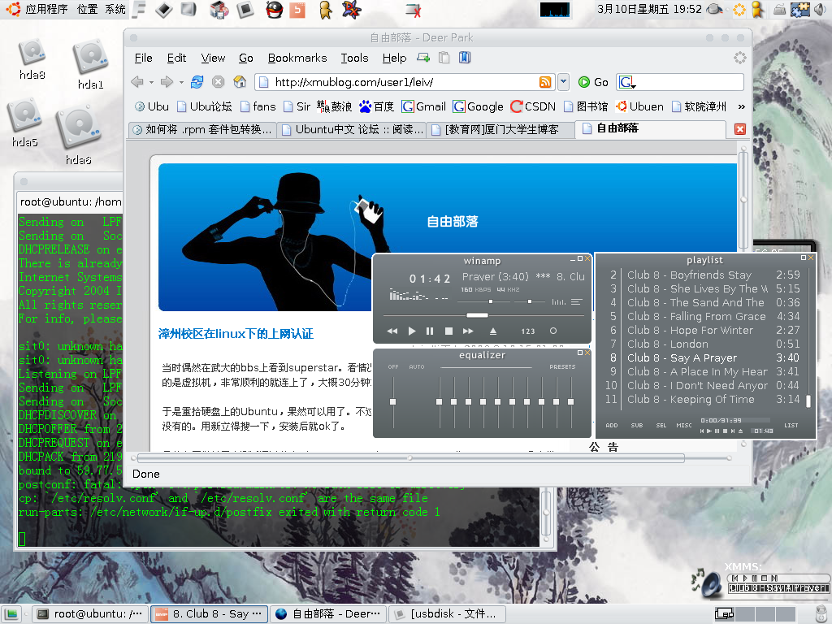Open the fans bookmark
This screenshot has width=832, height=624.
pos(258,106)
